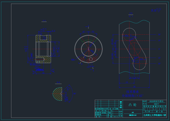
Task: Select the 1.1 weight cell in title block
Action: point(155,109)
